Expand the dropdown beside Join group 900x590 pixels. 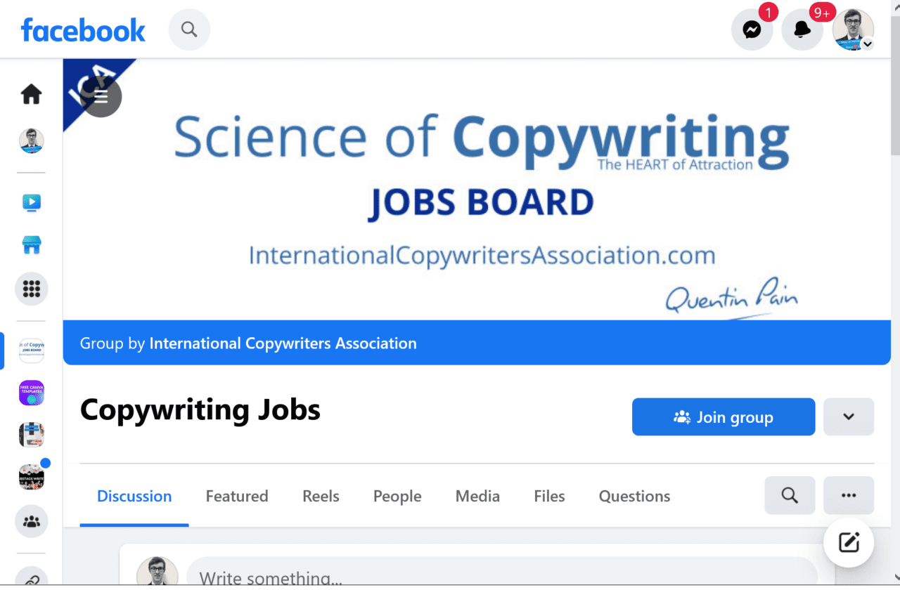click(849, 417)
